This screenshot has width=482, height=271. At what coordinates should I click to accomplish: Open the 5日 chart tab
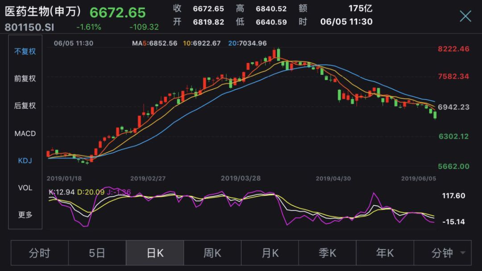(x=97, y=253)
